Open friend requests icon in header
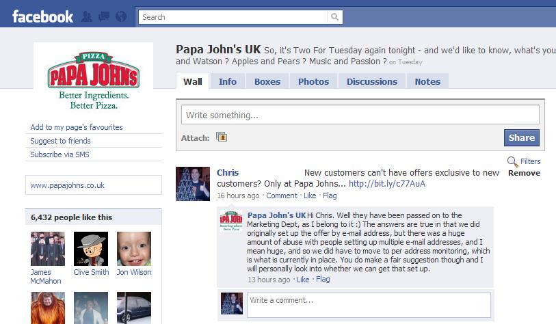 point(87,16)
